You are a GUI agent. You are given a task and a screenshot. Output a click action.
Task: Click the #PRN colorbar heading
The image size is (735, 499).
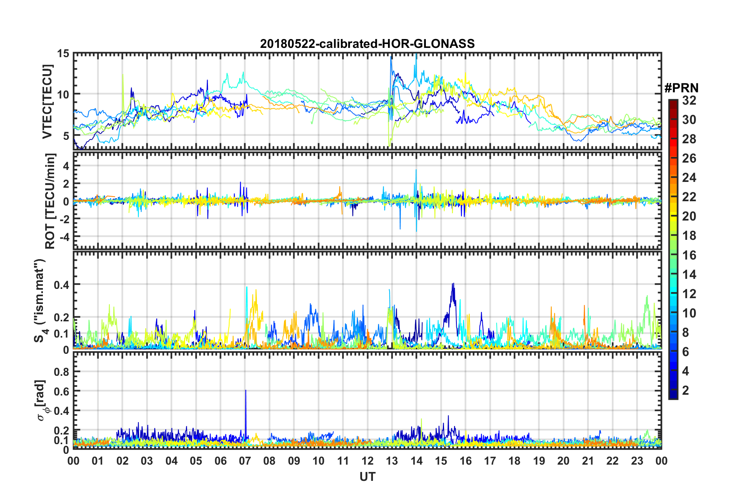[x=681, y=88]
